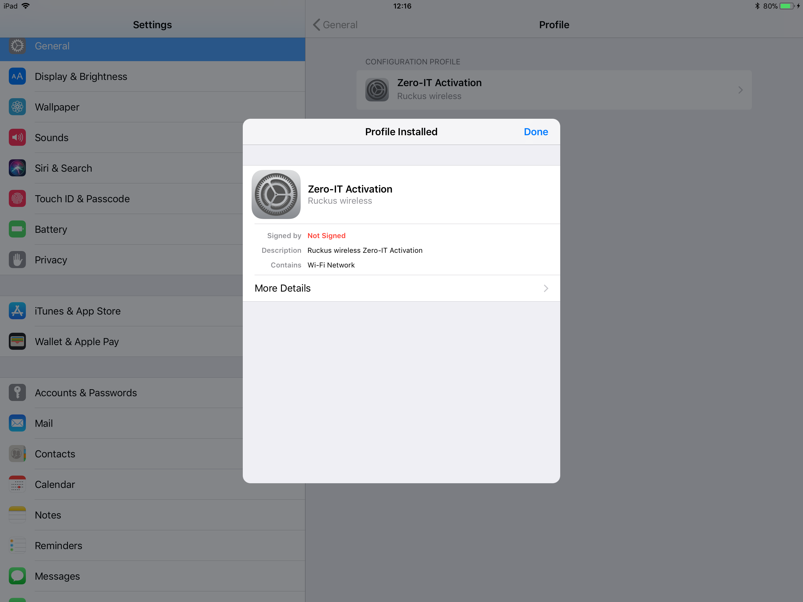Click the Battery settings icon
Viewport: 803px width, 602px height.
(17, 229)
